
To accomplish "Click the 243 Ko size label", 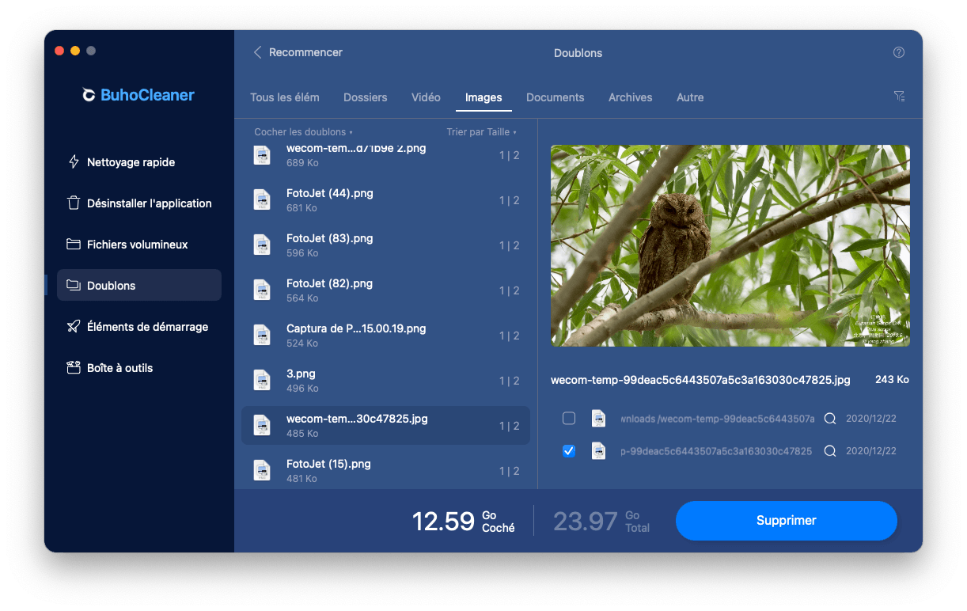I will pyautogui.click(x=892, y=380).
